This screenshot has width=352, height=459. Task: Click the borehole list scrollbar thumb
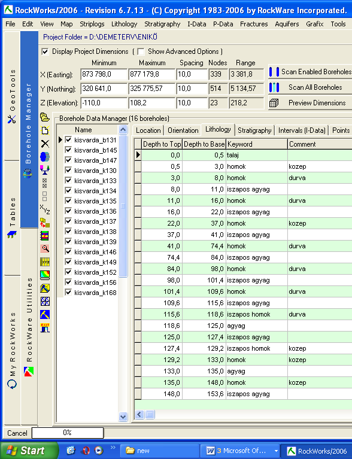[x=123, y=206]
